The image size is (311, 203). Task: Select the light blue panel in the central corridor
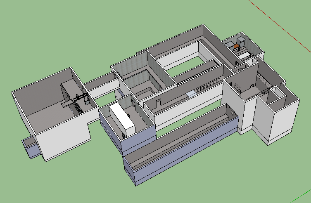(190, 94)
